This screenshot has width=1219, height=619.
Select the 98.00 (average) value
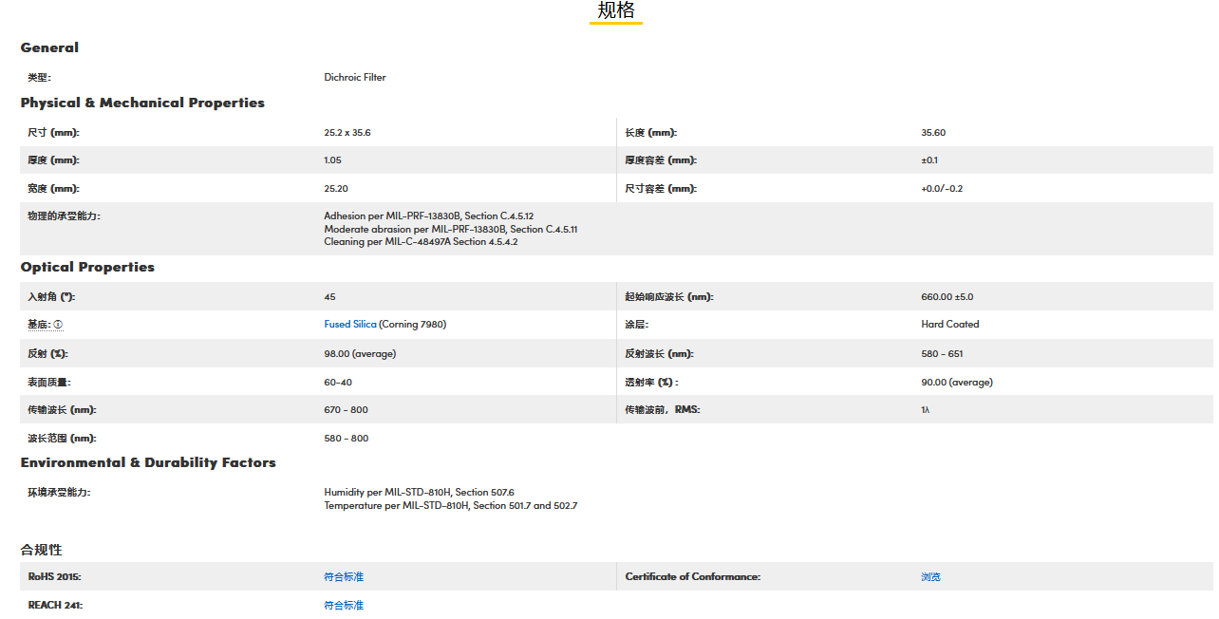pos(360,354)
